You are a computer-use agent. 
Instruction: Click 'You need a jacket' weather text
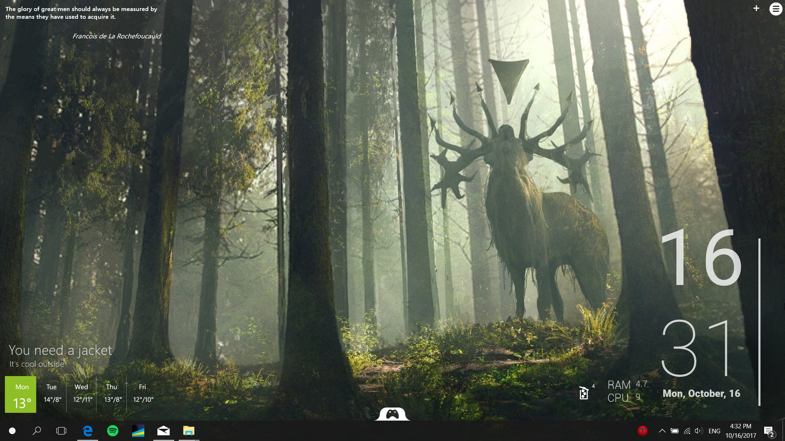click(60, 350)
